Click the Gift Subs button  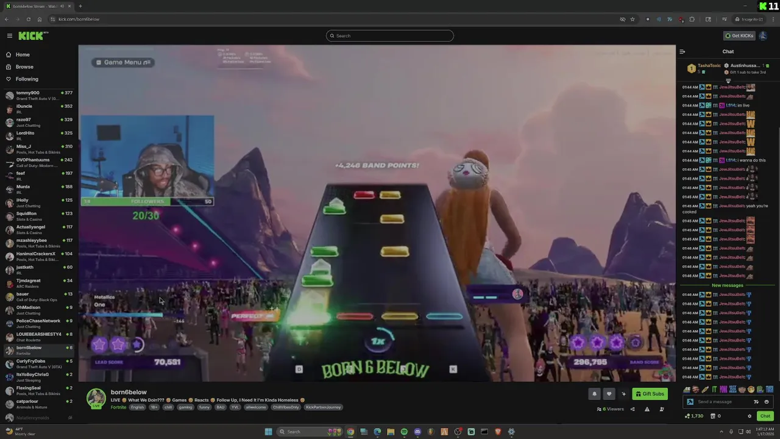pos(650,394)
